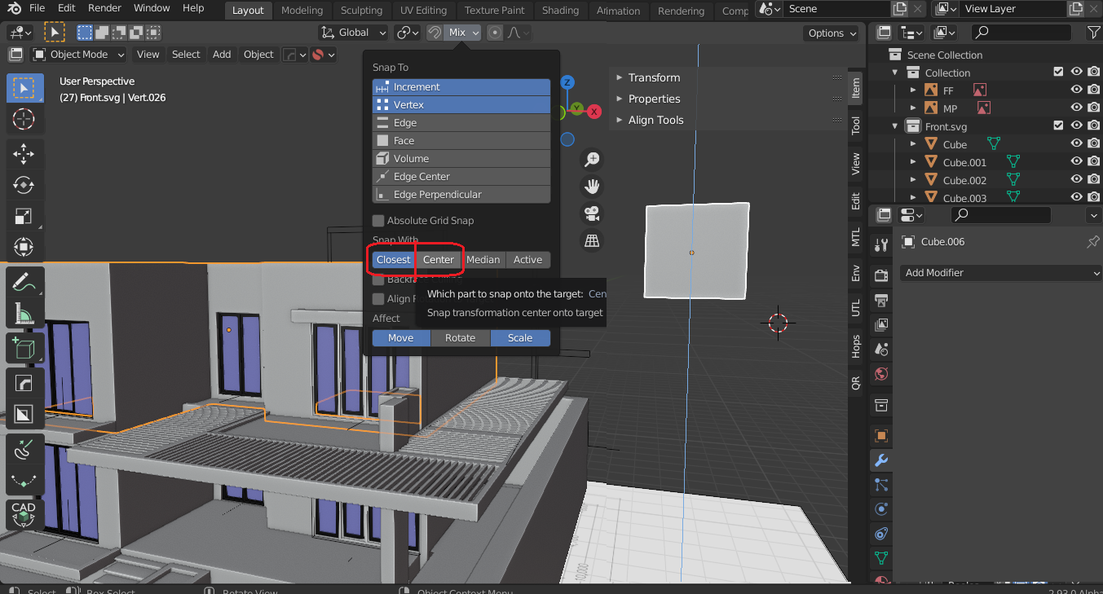Select Edge Center in Snap To list
1103x594 pixels.
click(461, 177)
